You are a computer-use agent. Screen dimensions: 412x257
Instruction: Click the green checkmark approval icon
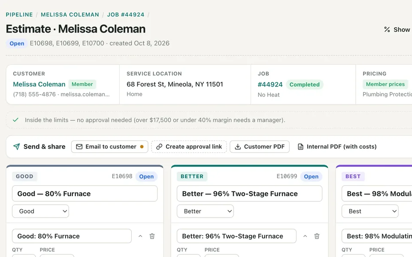coord(16,120)
